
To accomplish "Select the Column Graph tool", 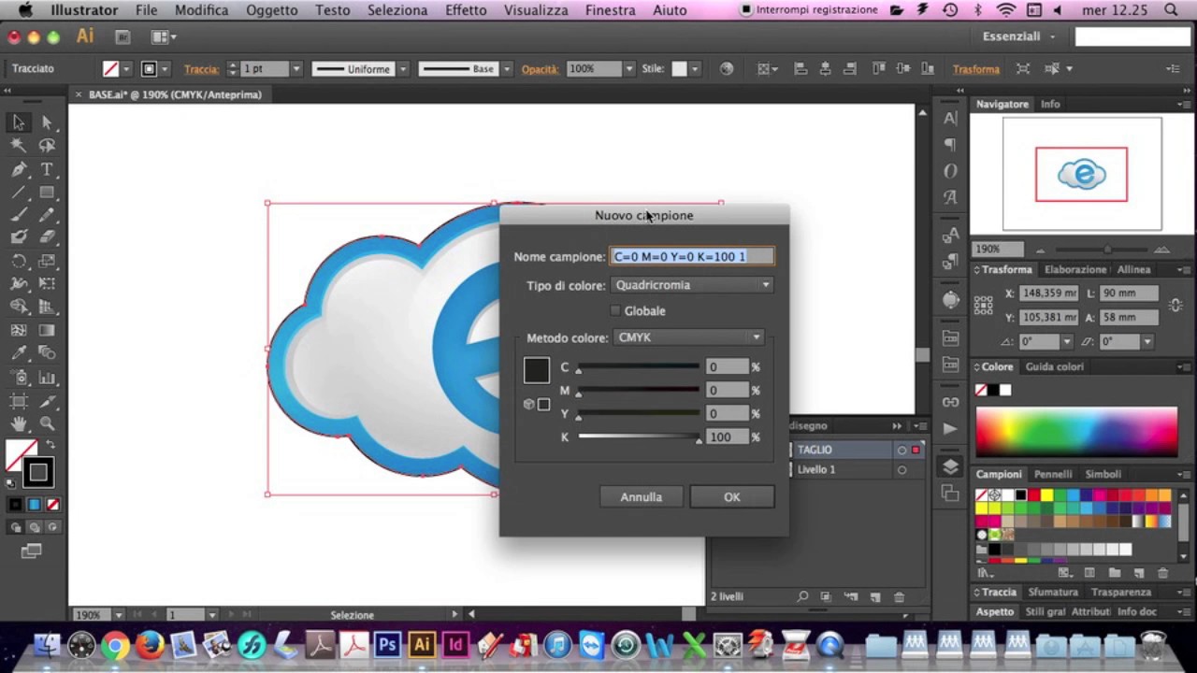I will (47, 378).
